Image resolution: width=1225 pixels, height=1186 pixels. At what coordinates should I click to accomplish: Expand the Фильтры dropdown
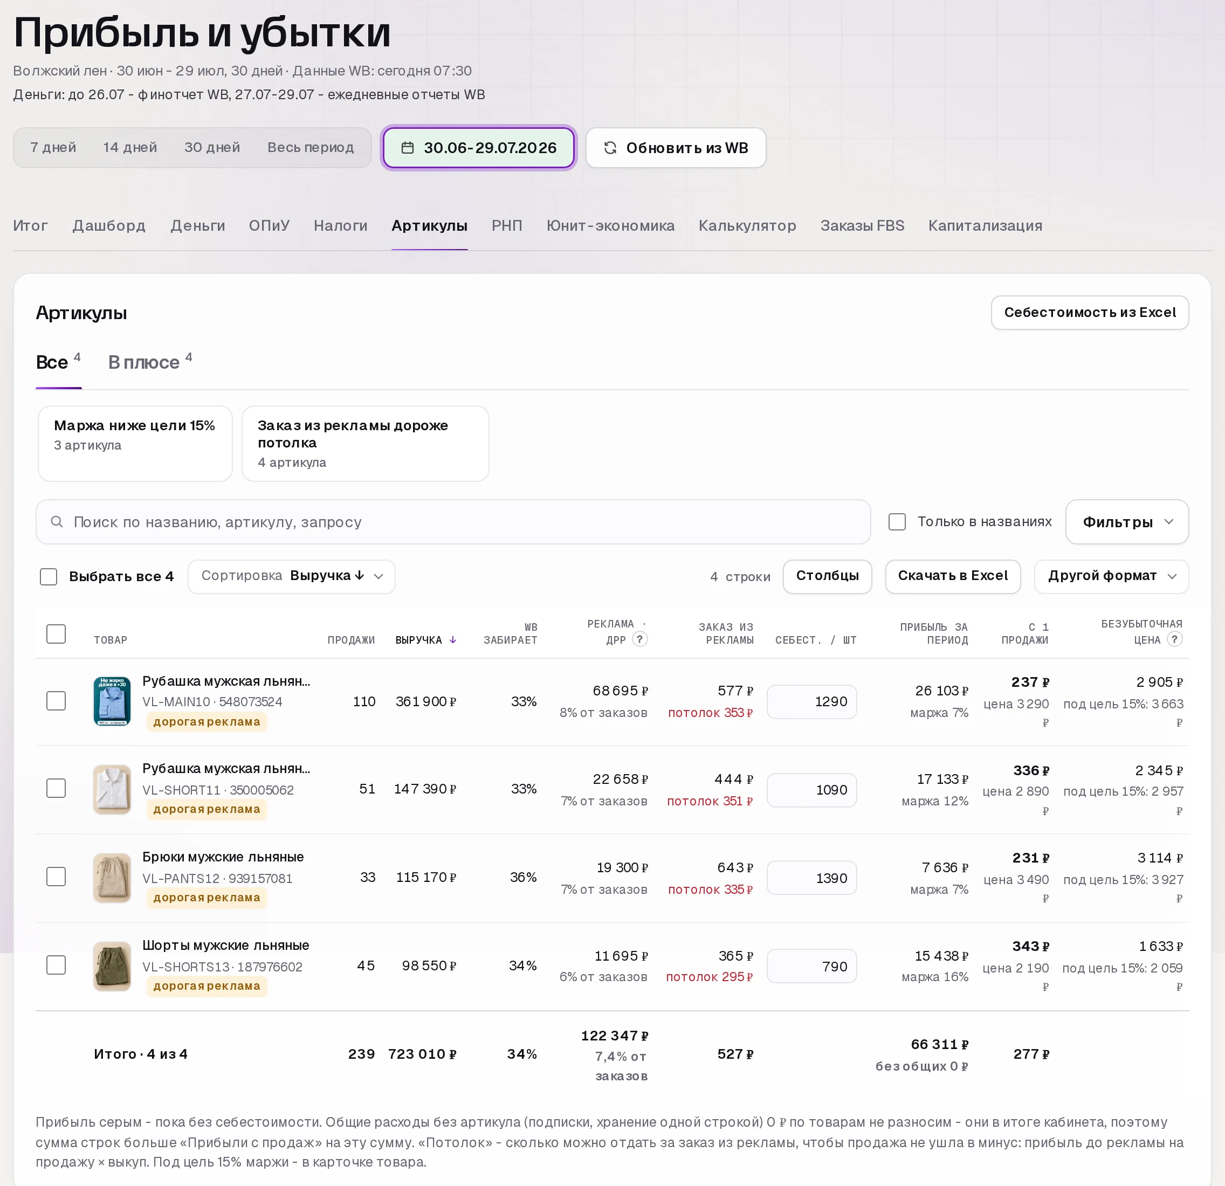1127,522
